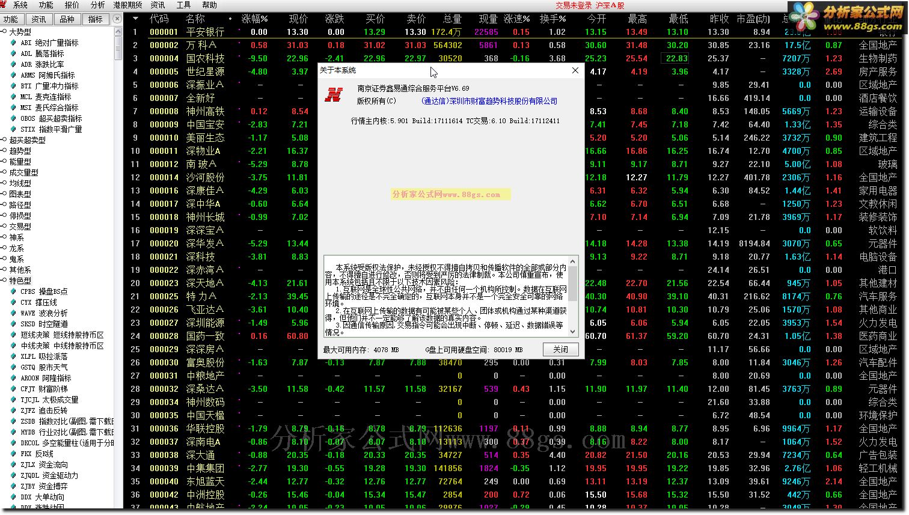This screenshot has width=909, height=515.
Task: Click the 交易未登录 status label
Action: coord(574,5)
